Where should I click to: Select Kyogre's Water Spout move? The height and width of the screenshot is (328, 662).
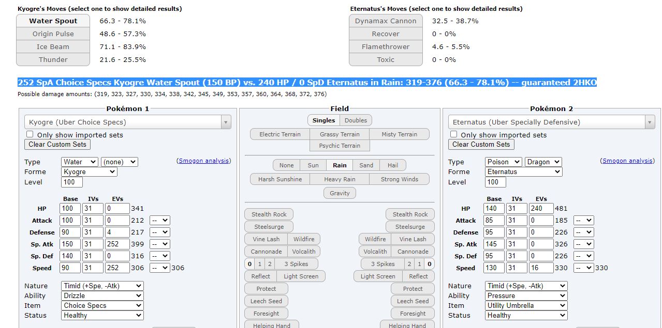click(53, 21)
